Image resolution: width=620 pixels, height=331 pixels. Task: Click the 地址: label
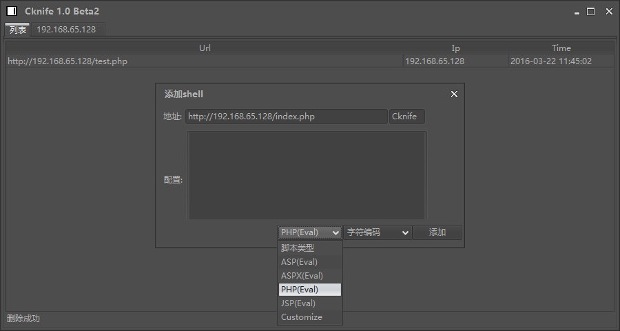(x=173, y=117)
